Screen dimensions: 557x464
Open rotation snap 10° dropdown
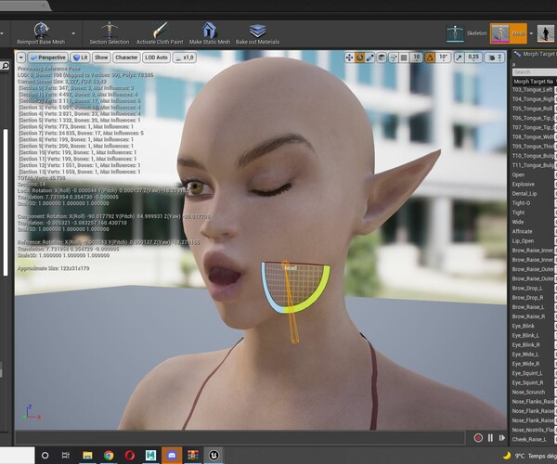444,58
